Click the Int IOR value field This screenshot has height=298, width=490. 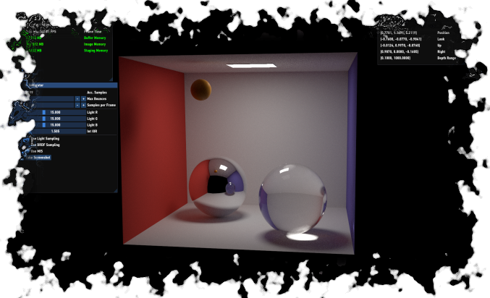pyautogui.click(x=55, y=131)
